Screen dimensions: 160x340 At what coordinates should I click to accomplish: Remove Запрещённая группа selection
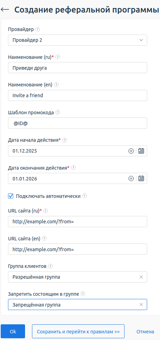click(141, 304)
